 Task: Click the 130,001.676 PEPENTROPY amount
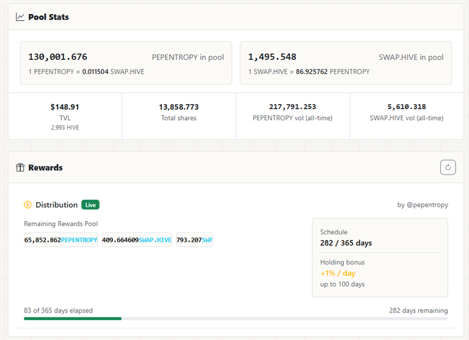(x=58, y=57)
